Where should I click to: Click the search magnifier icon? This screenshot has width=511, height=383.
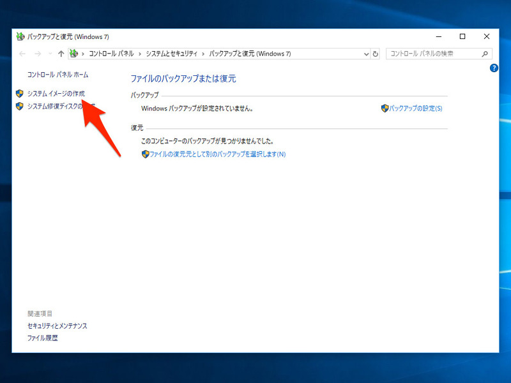(x=485, y=54)
